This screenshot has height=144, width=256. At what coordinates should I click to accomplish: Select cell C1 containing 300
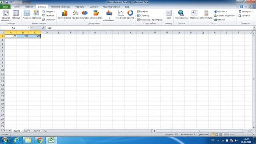[35, 36]
